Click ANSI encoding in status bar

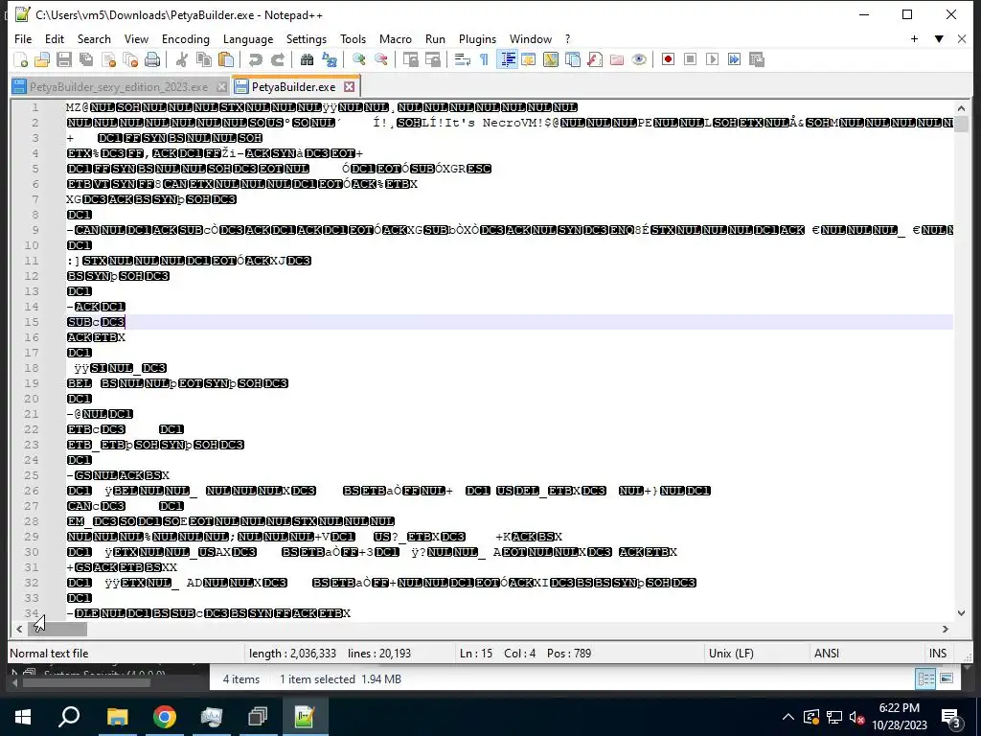pyautogui.click(x=827, y=654)
